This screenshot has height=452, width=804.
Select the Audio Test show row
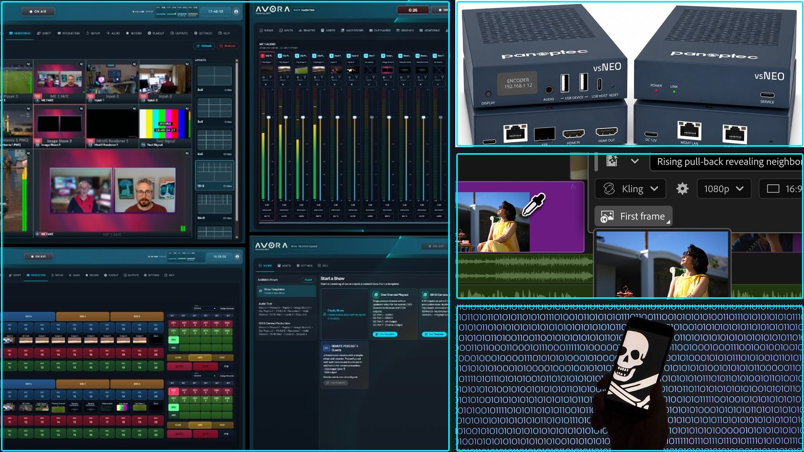point(285,309)
